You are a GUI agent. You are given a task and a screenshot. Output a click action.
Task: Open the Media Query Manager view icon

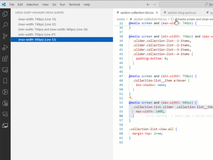click(5, 125)
